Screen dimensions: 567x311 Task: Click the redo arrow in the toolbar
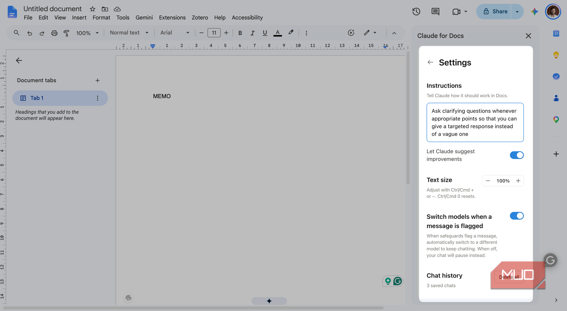click(x=42, y=33)
